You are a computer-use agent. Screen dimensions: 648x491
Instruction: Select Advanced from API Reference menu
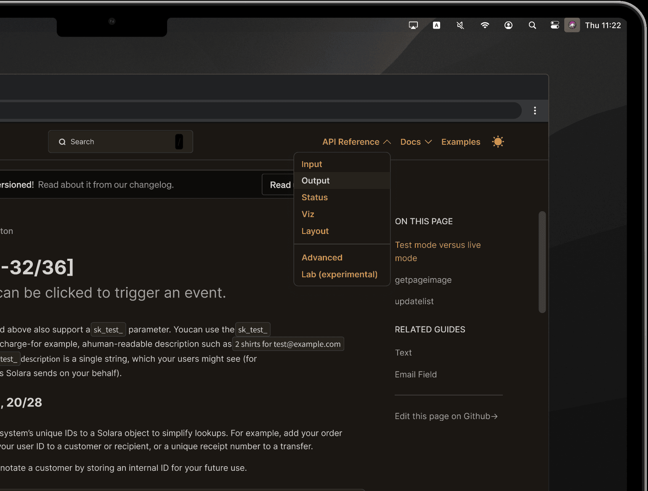342,257
